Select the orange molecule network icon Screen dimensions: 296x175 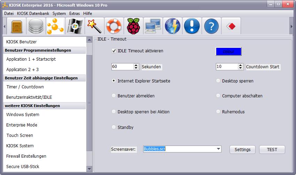[x=55, y=26]
